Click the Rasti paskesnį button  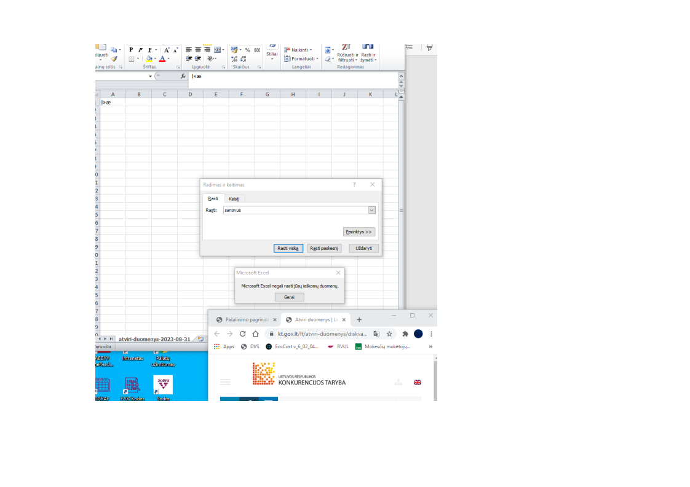[x=324, y=248]
